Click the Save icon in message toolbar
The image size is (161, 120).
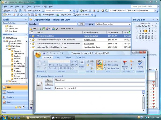click(x=44, y=53)
